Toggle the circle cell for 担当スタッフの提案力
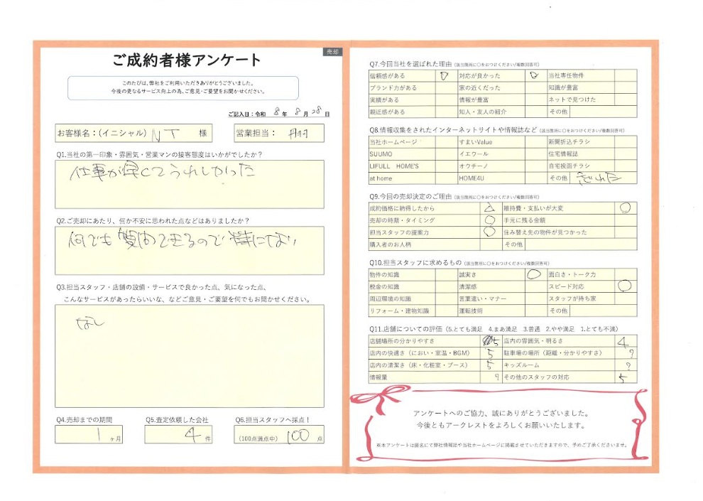Viewport: 703px width, 501px height. tap(491, 232)
